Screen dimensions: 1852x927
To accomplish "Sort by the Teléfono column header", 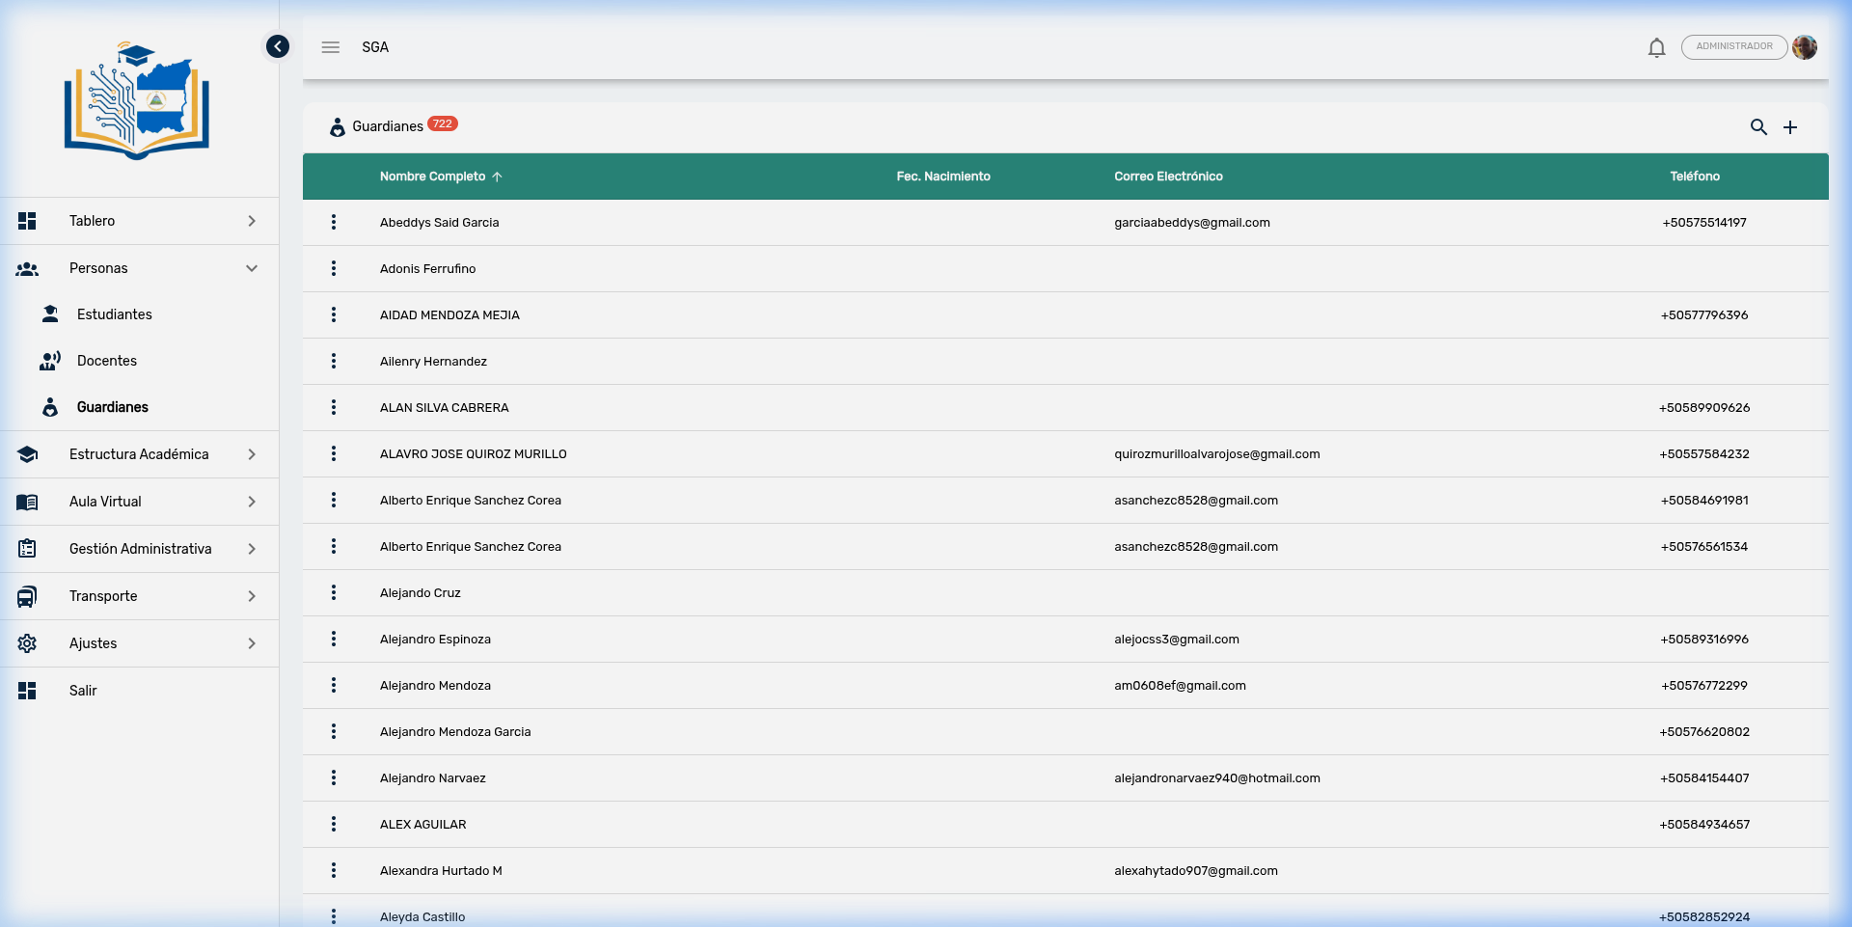I will [x=1695, y=177].
